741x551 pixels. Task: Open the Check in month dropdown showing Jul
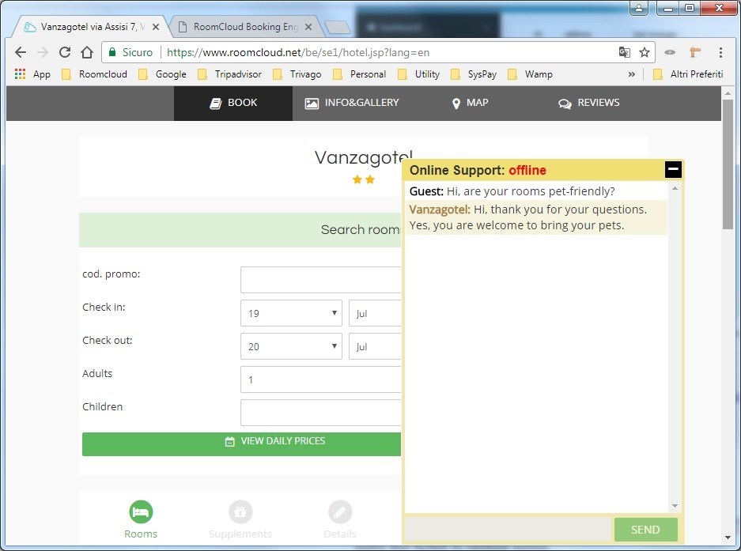click(375, 313)
